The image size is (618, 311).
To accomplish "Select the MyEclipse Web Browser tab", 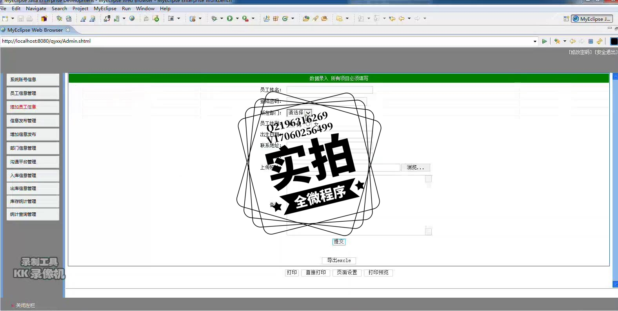I will [35, 30].
